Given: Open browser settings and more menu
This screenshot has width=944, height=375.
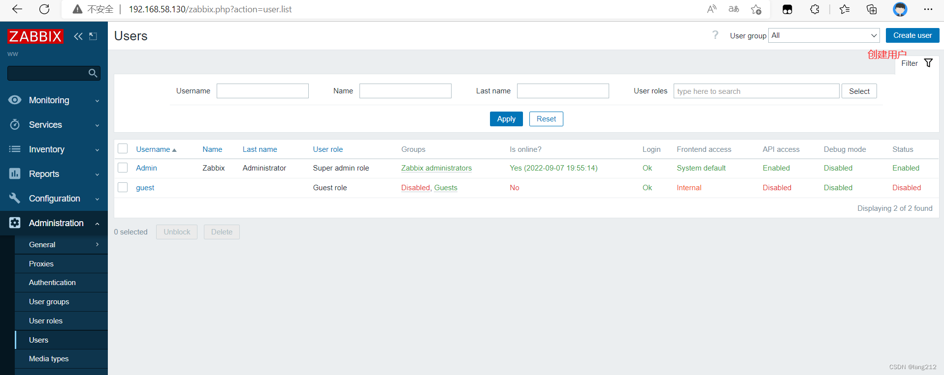Looking at the screenshot, I should click(x=928, y=9).
